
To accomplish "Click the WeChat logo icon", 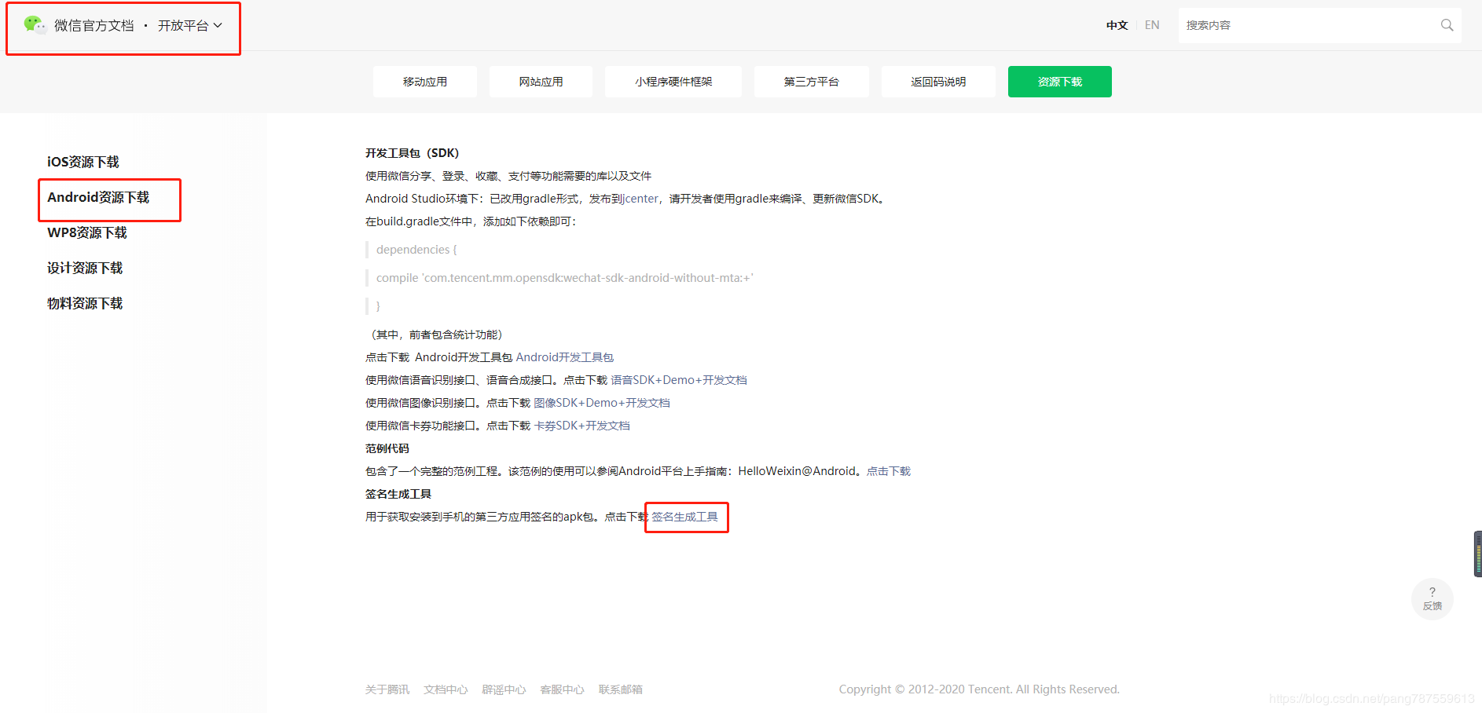I will [35, 24].
